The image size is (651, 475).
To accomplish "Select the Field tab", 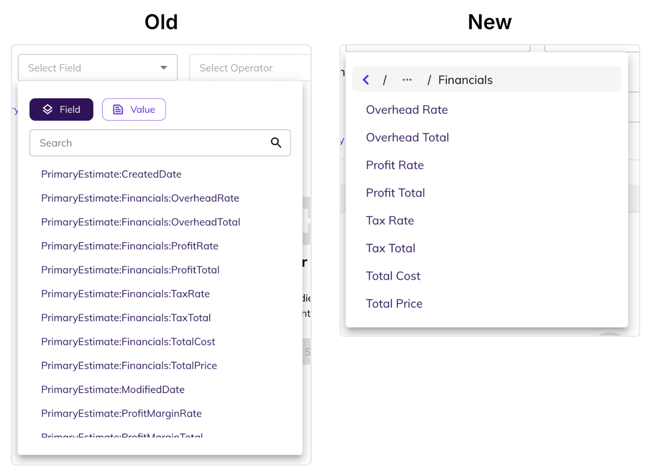I will (61, 109).
